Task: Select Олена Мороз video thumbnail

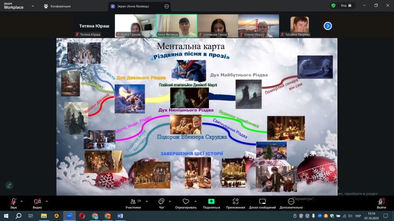Action: pos(258,26)
